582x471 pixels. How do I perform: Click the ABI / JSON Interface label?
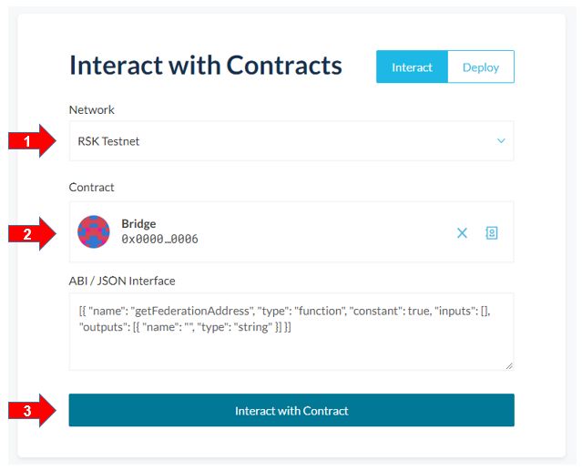click(122, 281)
